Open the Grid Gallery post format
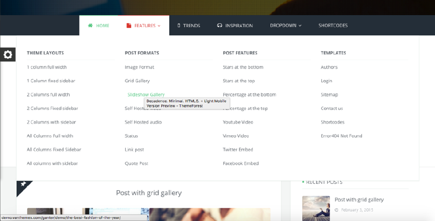435x221 pixels. (137, 81)
